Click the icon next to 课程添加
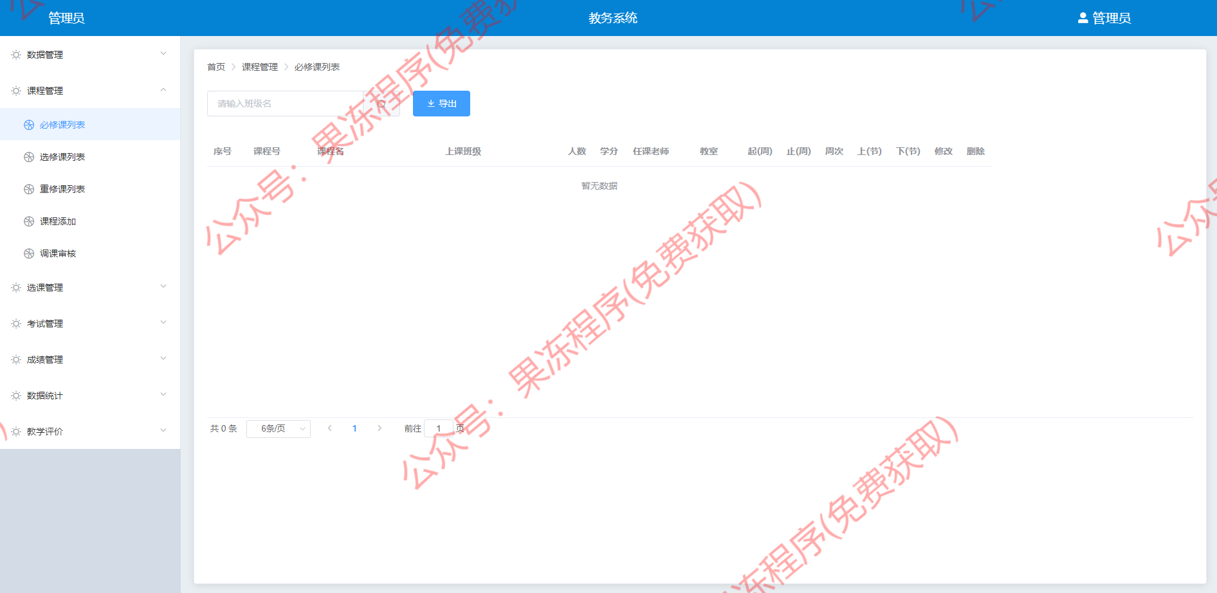This screenshot has width=1217, height=593. click(29, 221)
